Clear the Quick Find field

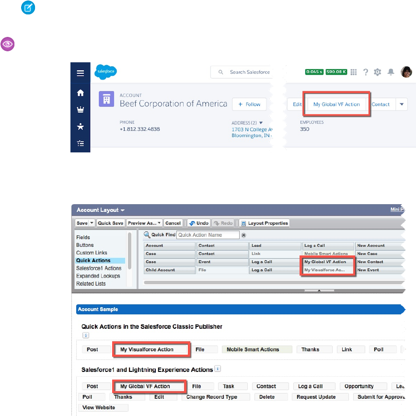click(243, 235)
